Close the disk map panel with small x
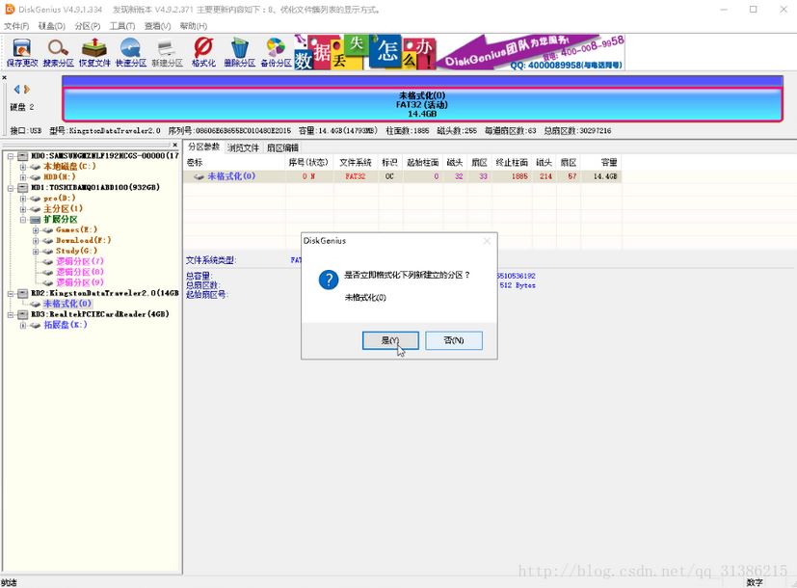 click(x=4, y=78)
